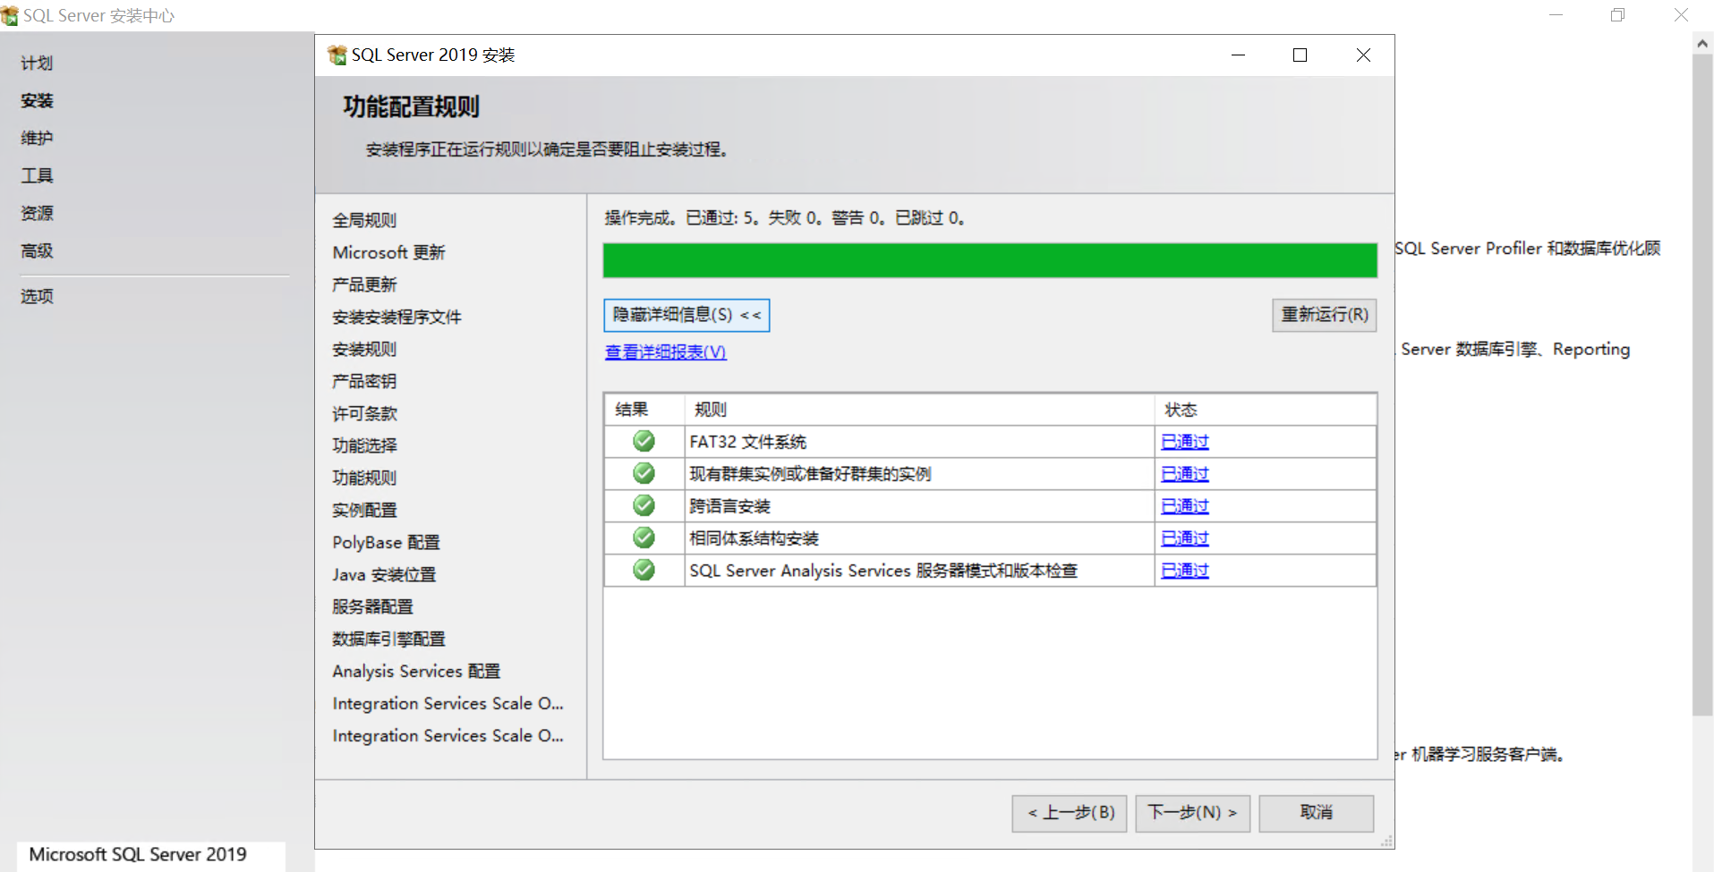The image size is (1714, 872).
Task: Open the 查看详细报表(V) link
Action: pos(666,352)
